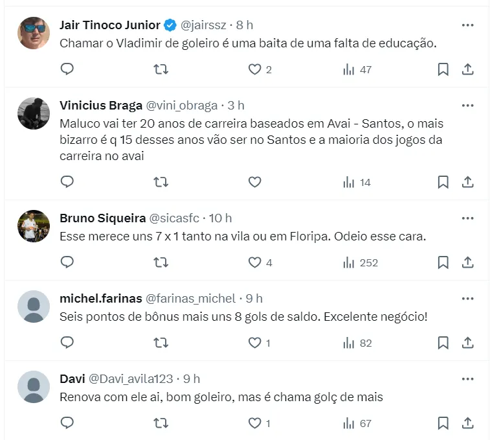490x440 pixels.
Task: Share Bruno Siqueira's tweet
Action: coord(468,262)
